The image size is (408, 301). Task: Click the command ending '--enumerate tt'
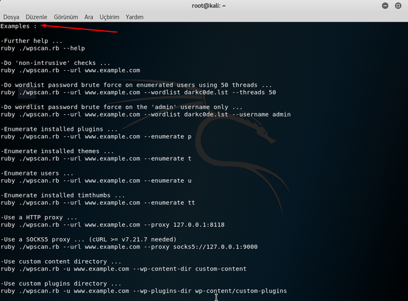98,203
